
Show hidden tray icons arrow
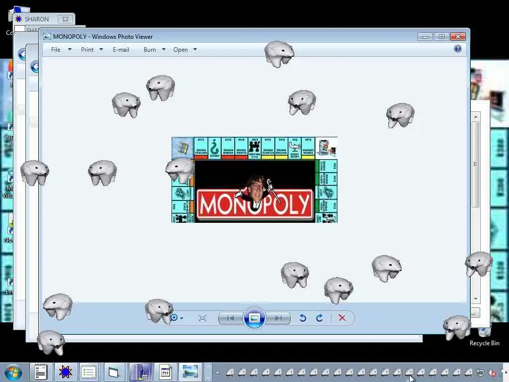point(217,373)
